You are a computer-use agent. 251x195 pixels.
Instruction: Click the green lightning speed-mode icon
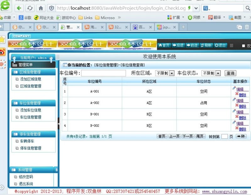tap(190, 8)
